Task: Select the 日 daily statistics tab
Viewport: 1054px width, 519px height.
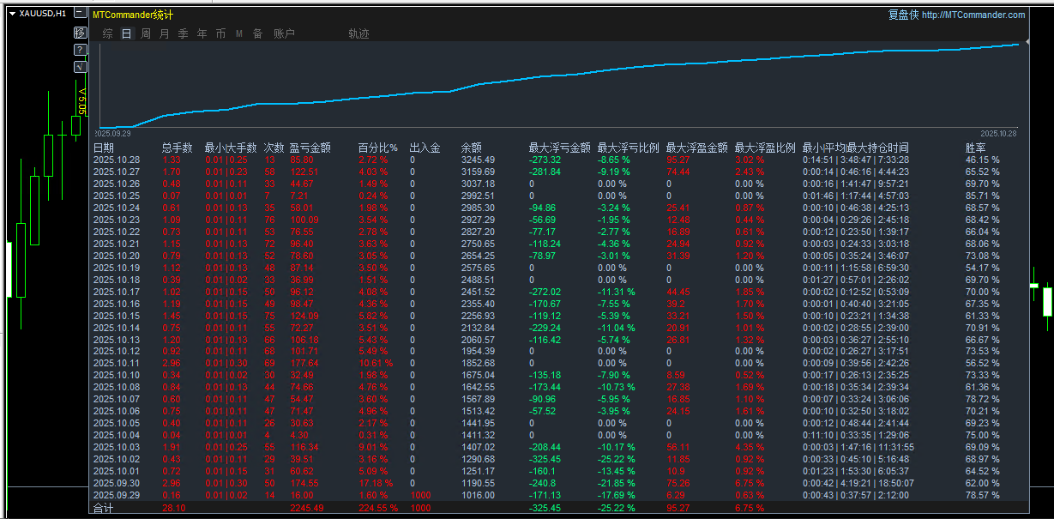Action: coord(126,33)
